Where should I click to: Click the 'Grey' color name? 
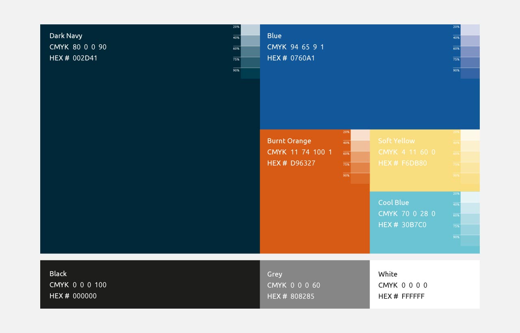(x=275, y=275)
